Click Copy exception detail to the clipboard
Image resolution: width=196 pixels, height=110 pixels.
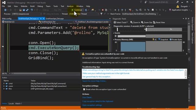coord(98,101)
